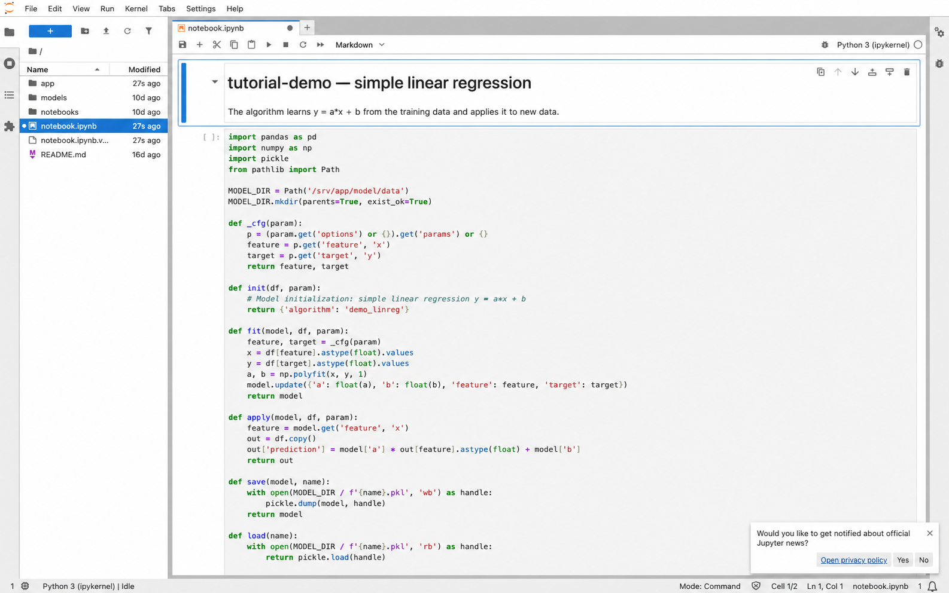The width and height of the screenshot is (949, 593).
Task: Click Ln 1, Col 1 status item
Action: pyautogui.click(x=825, y=586)
